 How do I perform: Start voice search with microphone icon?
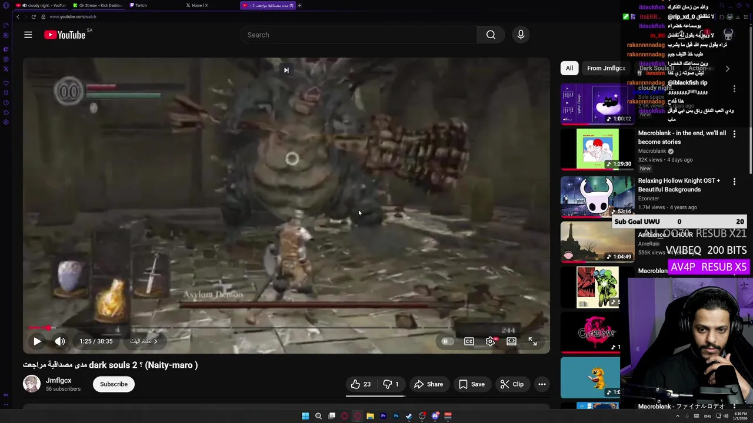(521, 35)
